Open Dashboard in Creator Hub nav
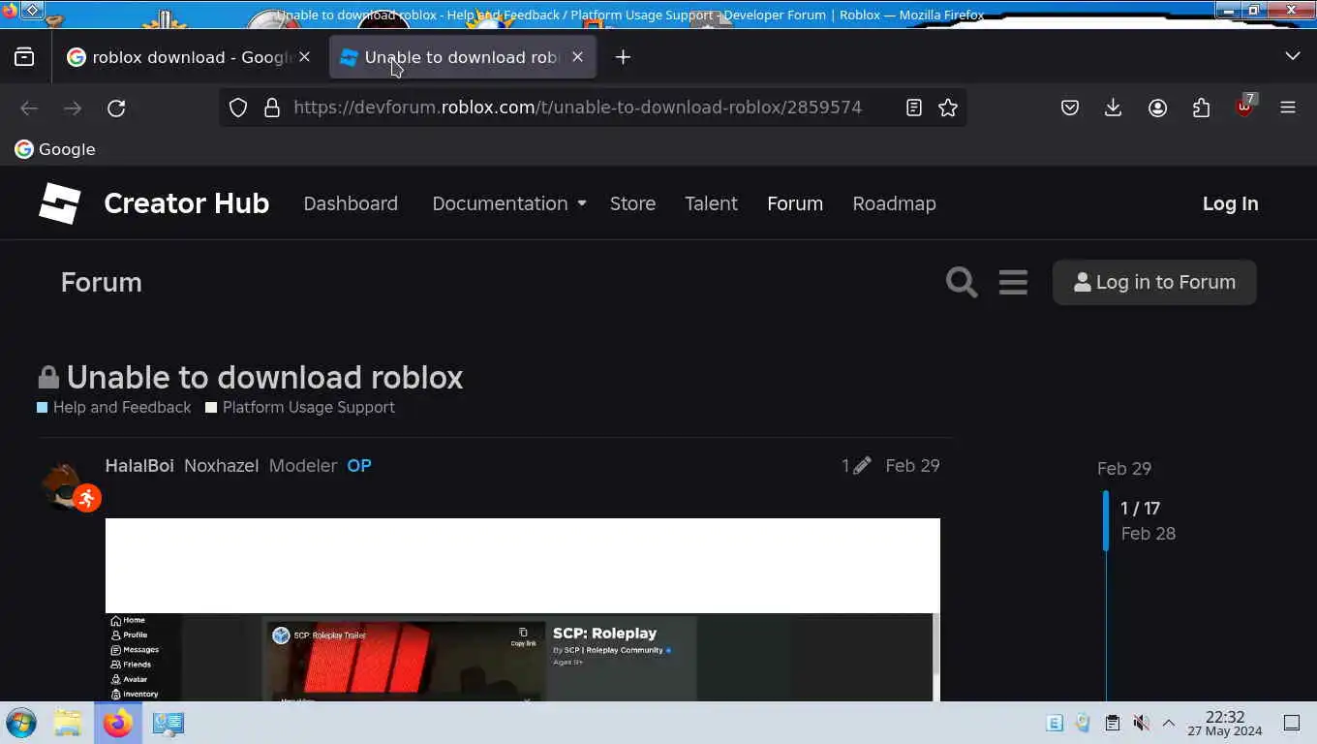This screenshot has height=744, width=1317. 351,203
